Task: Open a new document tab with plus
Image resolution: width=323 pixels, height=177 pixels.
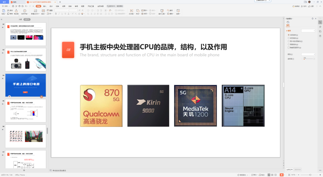Action: (x=60, y=2)
